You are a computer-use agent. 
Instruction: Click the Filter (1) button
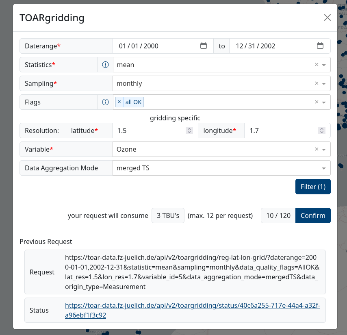point(313,187)
